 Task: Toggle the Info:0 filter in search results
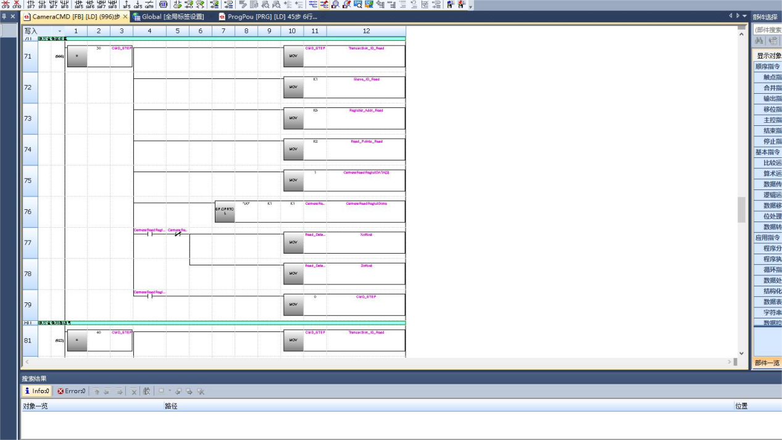click(38, 391)
